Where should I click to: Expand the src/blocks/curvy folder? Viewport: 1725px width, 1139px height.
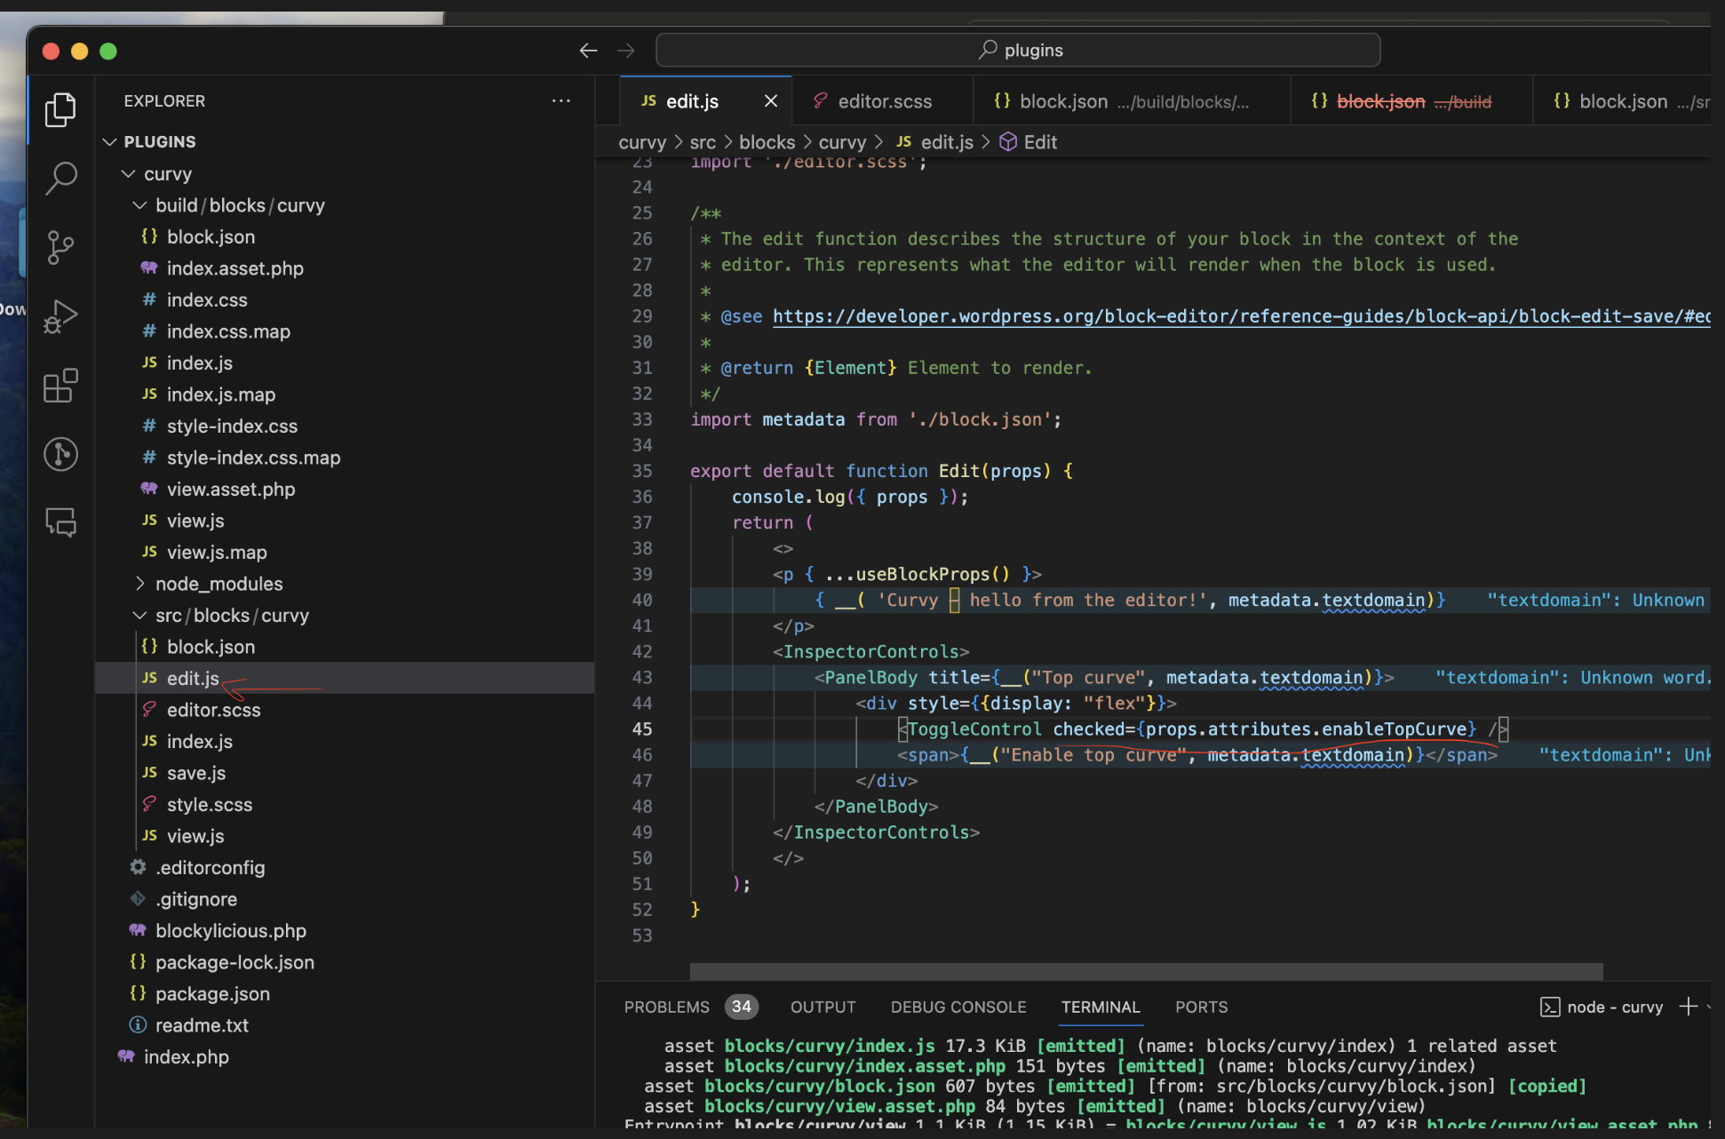pos(137,616)
